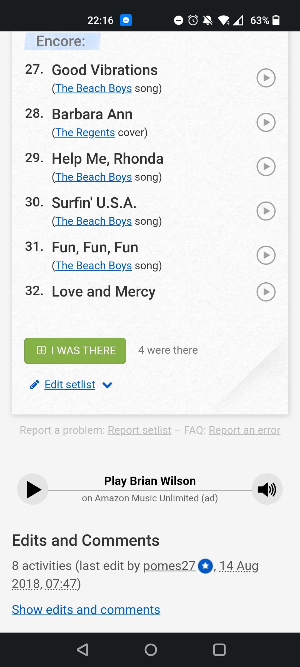Show edits and comments section
Screen dimensions: 300x667
(x=86, y=610)
